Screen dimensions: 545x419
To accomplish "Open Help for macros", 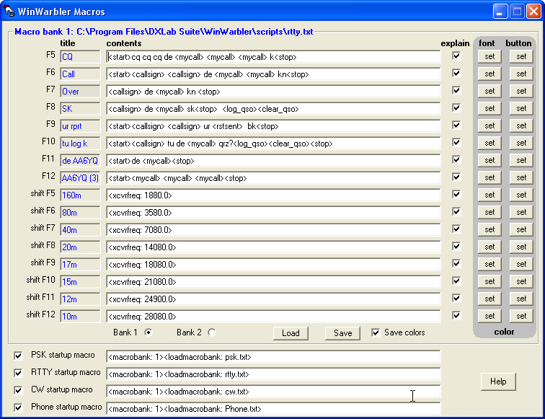I will point(497,381).
